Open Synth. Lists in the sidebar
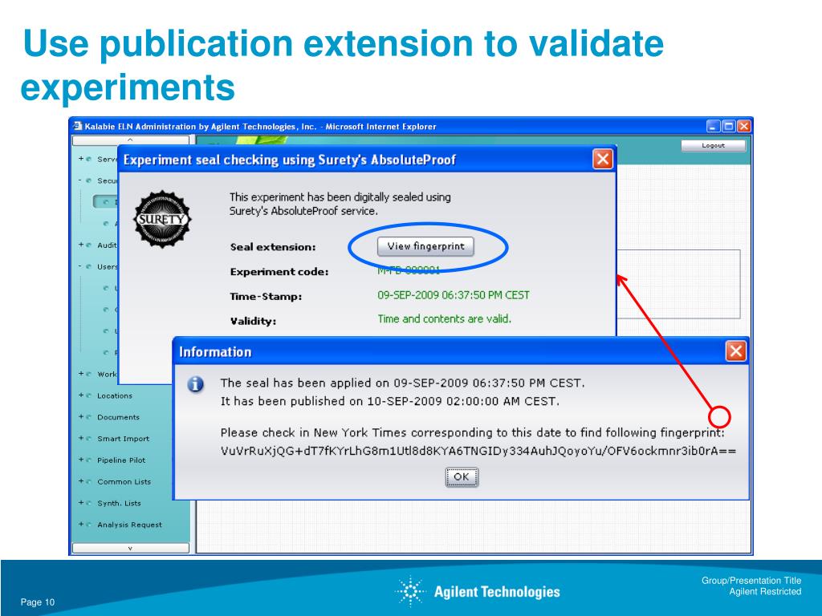The width and height of the screenshot is (822, 616). (119, 504)
